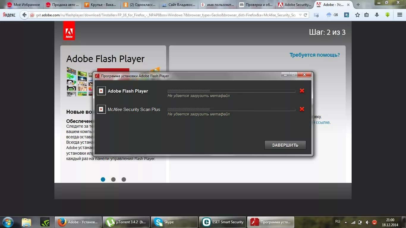Select the second carousel dot
The width and height of the screenshot is (406, 228).
(x=113, y=179)
